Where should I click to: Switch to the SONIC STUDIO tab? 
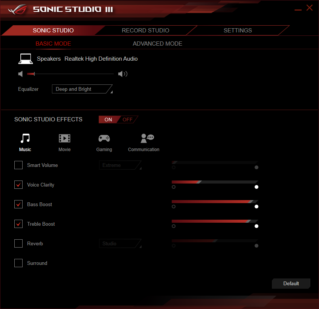[x=53, y=30]
